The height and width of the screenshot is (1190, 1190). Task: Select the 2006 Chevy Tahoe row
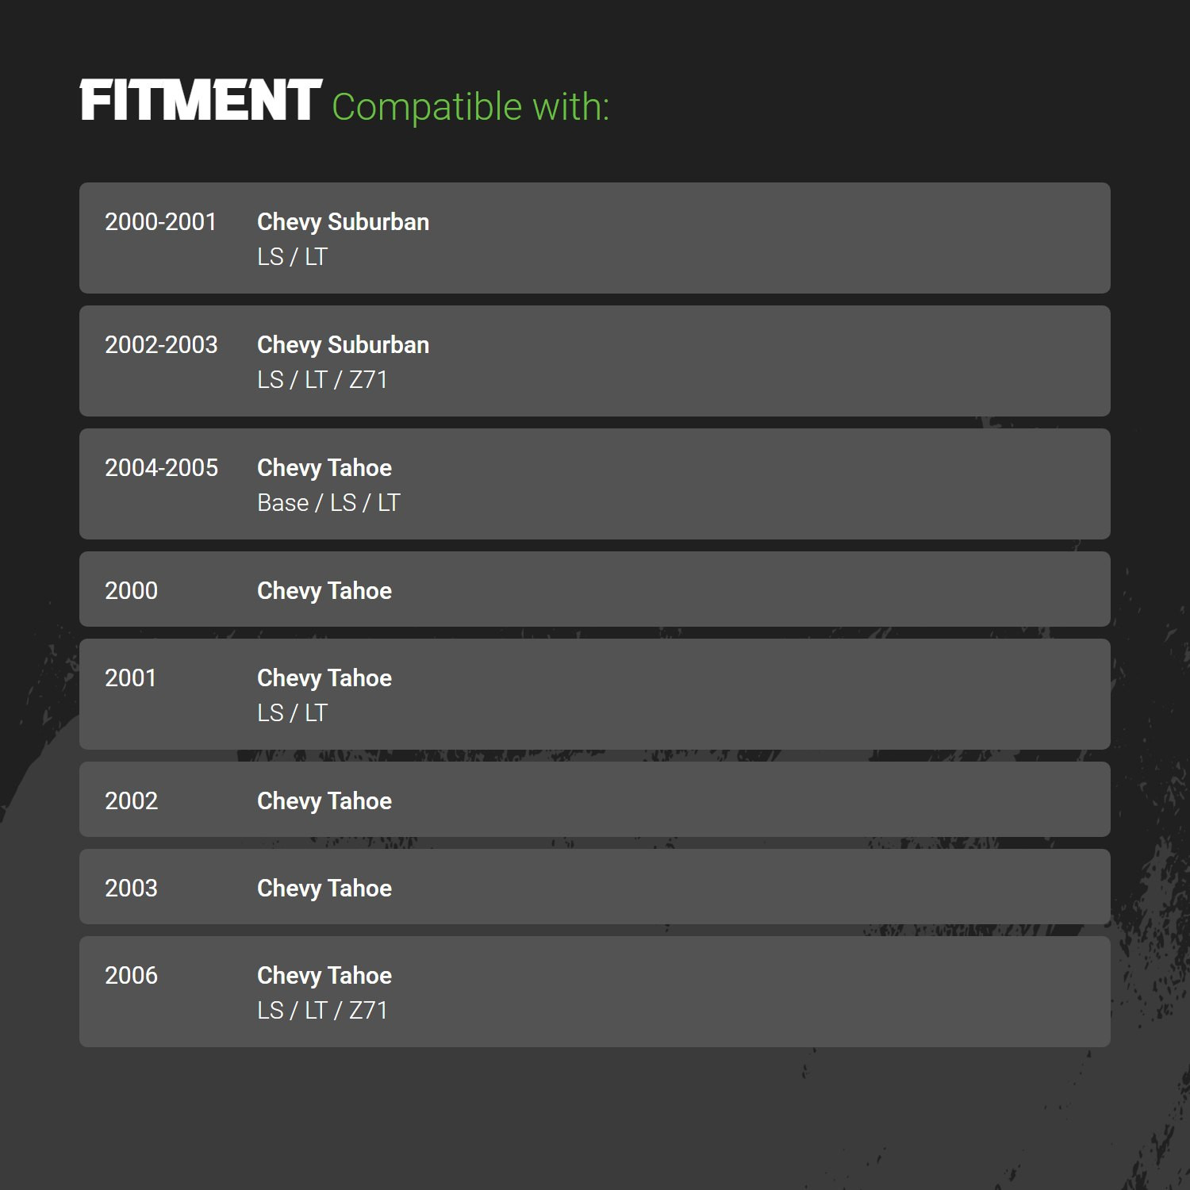click(x=595, y=992)
